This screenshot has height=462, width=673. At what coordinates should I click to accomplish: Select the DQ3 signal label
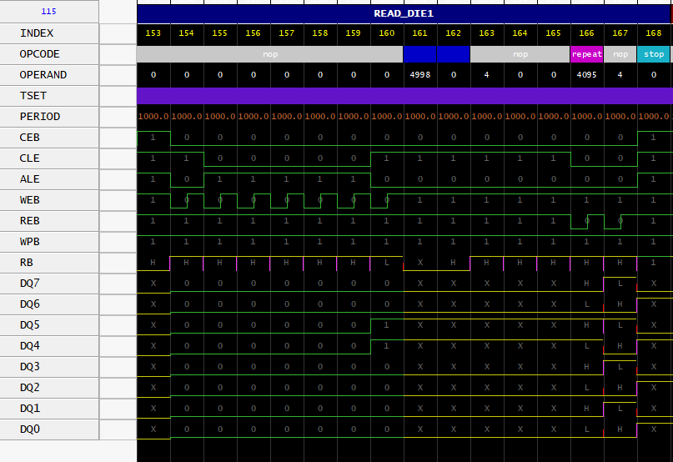[x=49, y=366]
